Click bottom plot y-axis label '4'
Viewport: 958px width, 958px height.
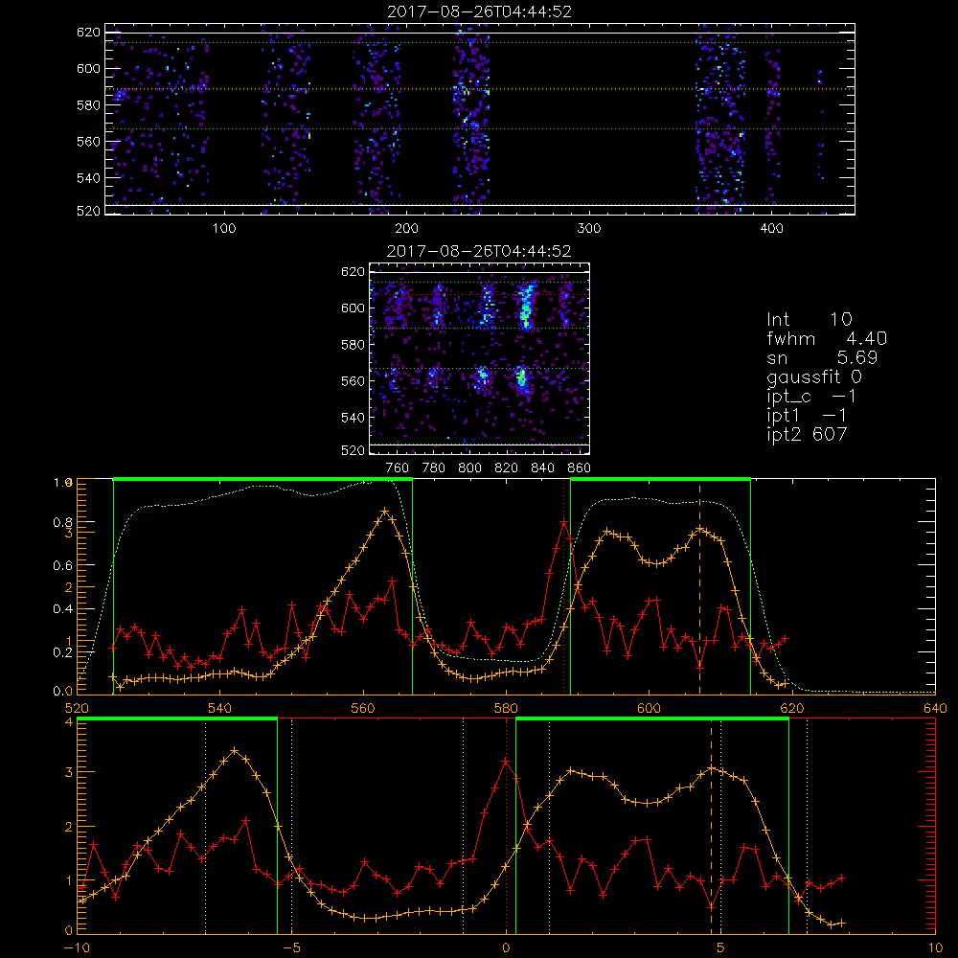point(68,722)
